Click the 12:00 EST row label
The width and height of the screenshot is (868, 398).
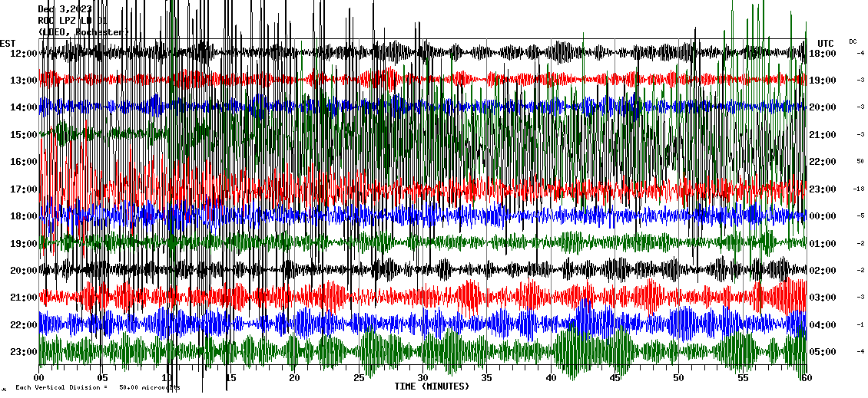coord(24,54)
